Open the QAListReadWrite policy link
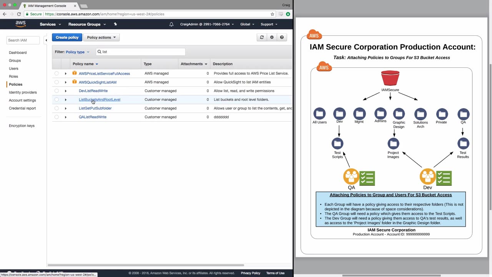The height and width of the screenshot is (277, 492). 93,117
